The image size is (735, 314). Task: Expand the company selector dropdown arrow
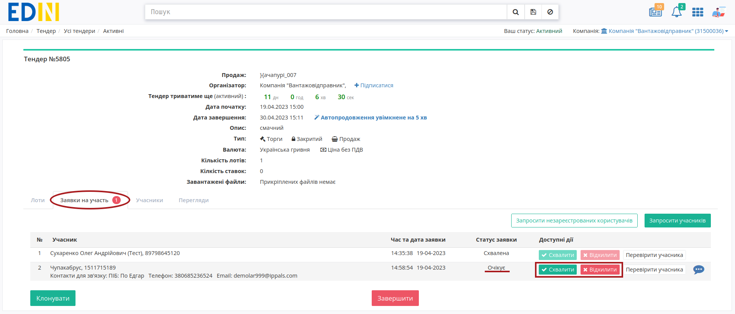click(727, 31)
